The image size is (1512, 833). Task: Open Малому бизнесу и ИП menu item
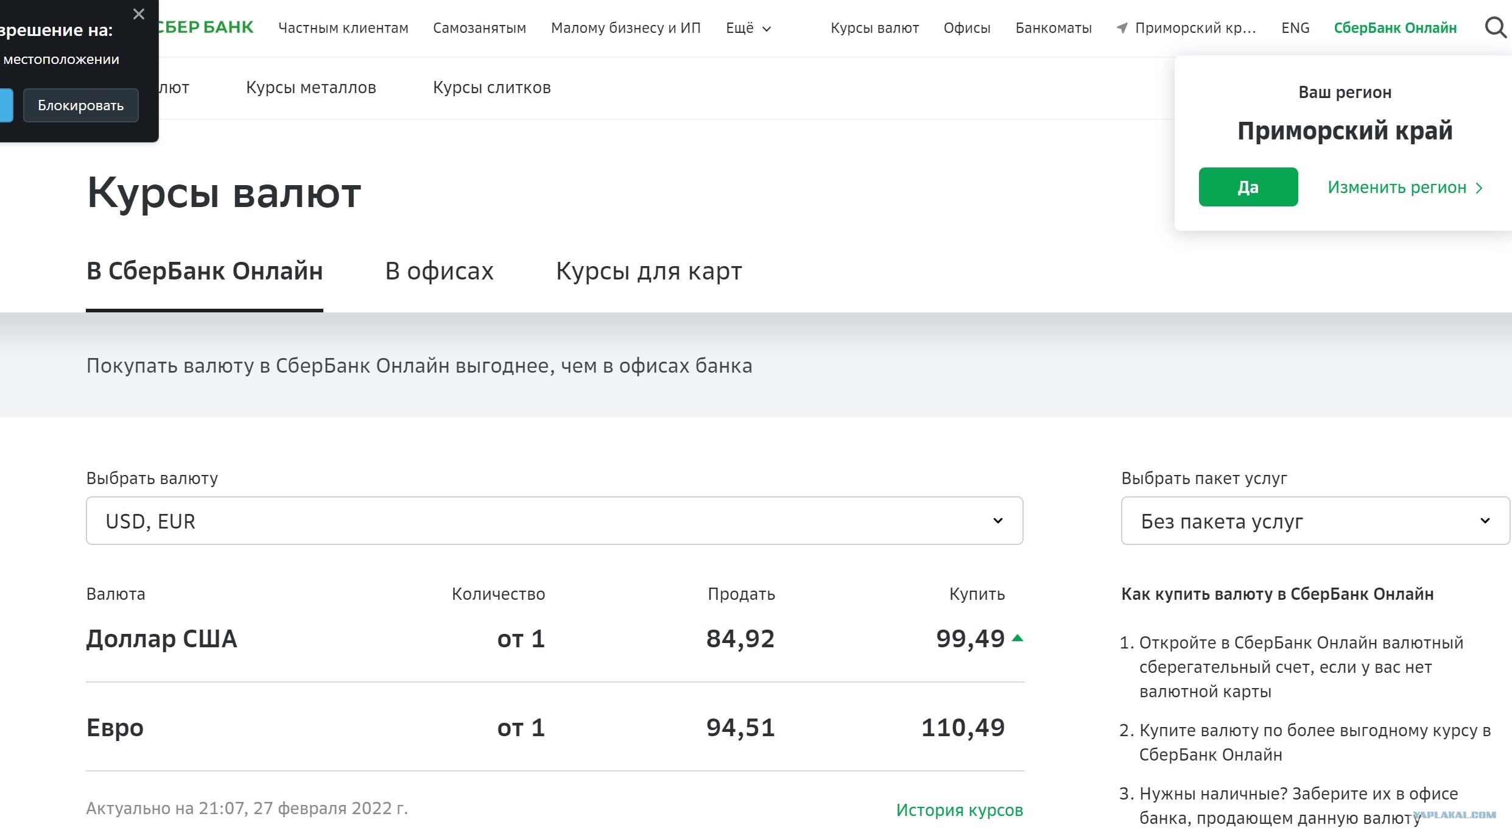(x=626, y=28)
